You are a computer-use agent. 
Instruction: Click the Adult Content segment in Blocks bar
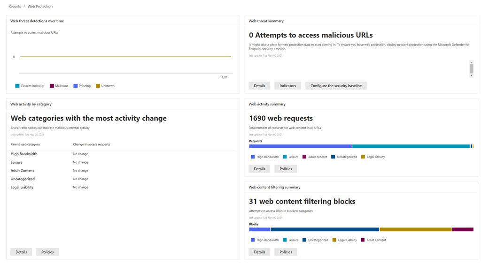(x=463, y=229)
